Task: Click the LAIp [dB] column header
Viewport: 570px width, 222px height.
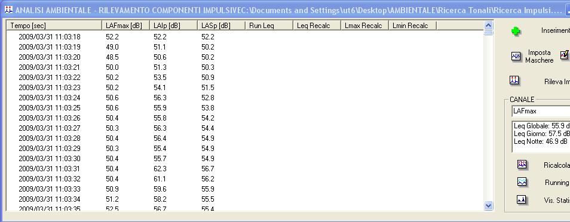Action: click(173, 26)
